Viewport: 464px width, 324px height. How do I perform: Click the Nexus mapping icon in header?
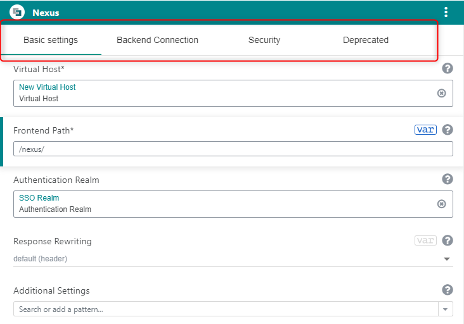(x=17, y=12)
